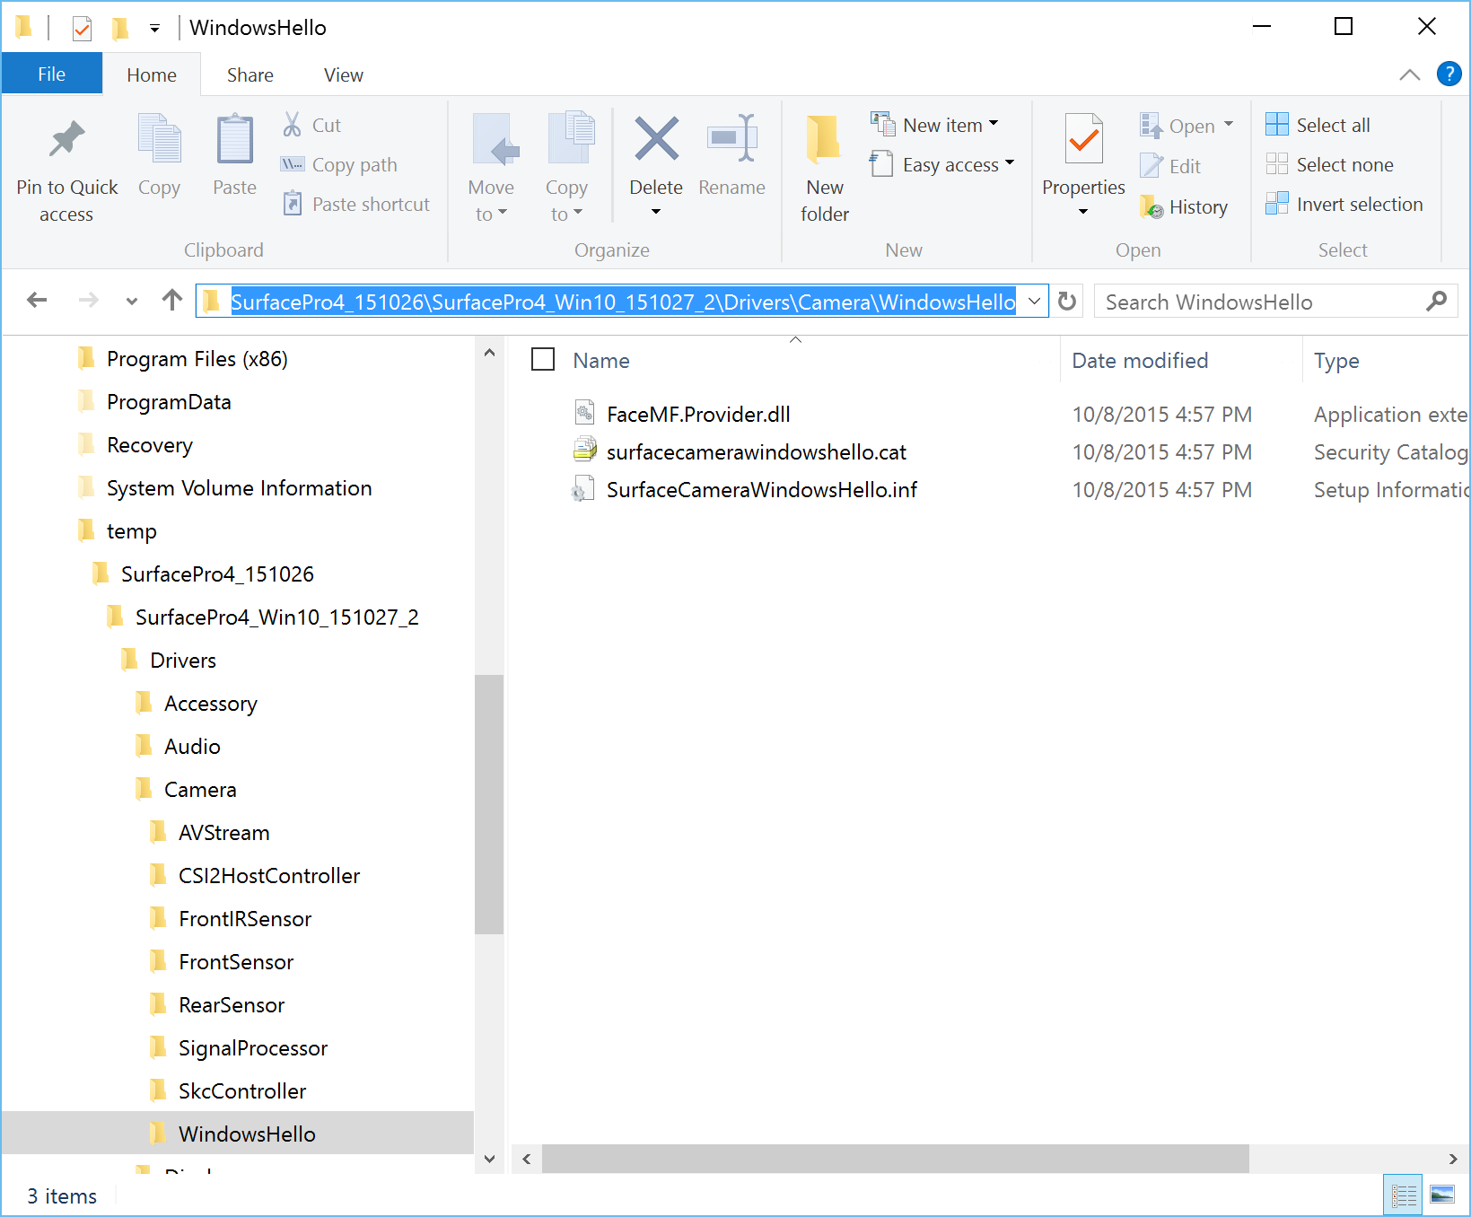Toggle the select-all items checkbox
This screenshot has width=1471, height=1217.
(543, 359)
